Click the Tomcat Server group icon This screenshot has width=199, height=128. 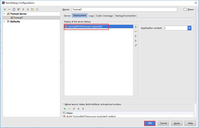[x=8, y=14]
